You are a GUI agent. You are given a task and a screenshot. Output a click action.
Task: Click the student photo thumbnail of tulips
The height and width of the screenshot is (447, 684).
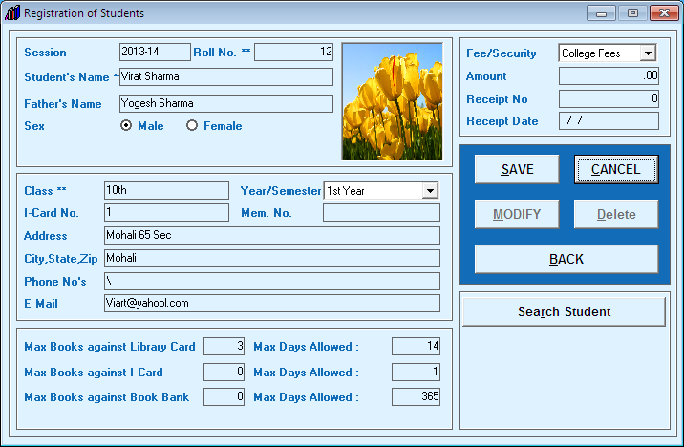pyautogui.click(x=393, y=101)
